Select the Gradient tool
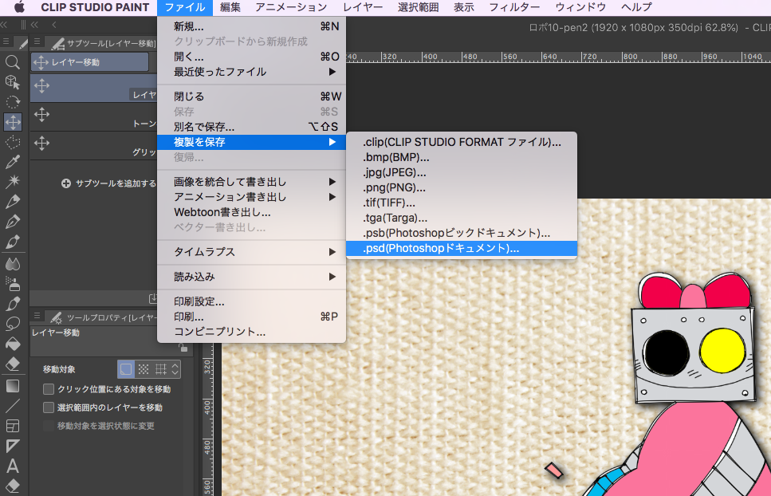Viewport: 771px width, 496px height. pyautogui.click(x=12, y=386)
